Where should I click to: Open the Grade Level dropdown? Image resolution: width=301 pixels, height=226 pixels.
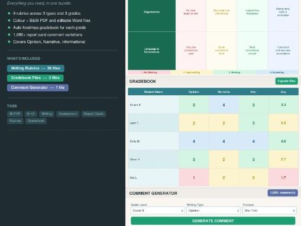point(158,211)
